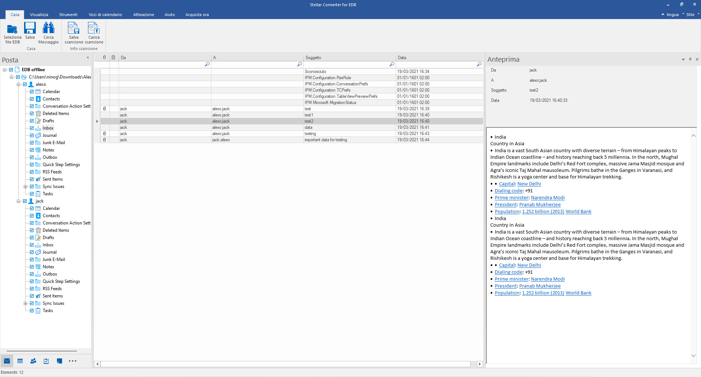Open the Visualizza tab
This screenshot has width=701, height=377.
pos(39,15)
